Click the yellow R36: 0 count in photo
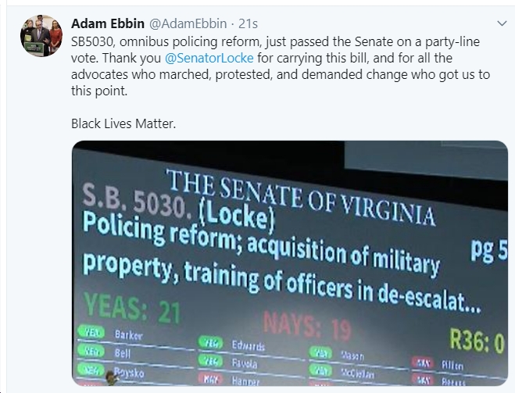This screenshot has width=515, height=393. (477, 341)
